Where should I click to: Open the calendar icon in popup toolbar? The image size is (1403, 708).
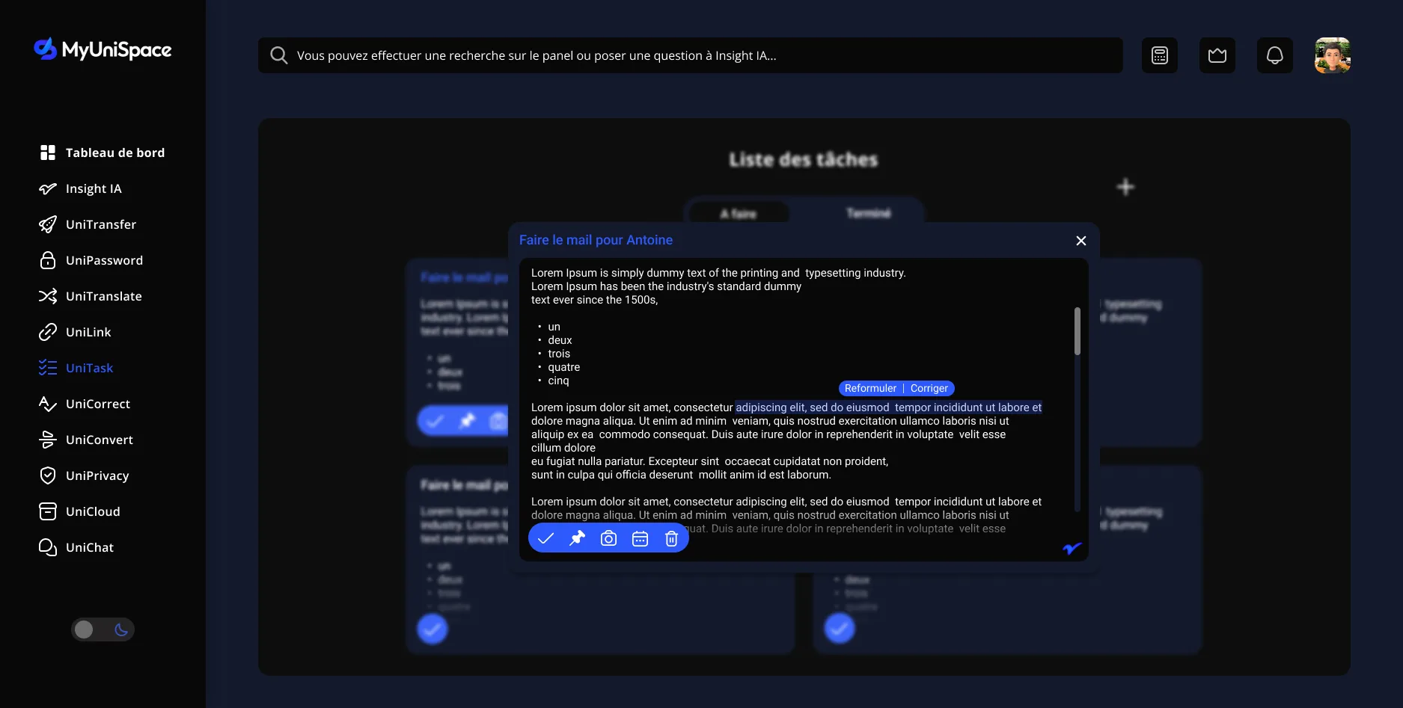(640, 538)
